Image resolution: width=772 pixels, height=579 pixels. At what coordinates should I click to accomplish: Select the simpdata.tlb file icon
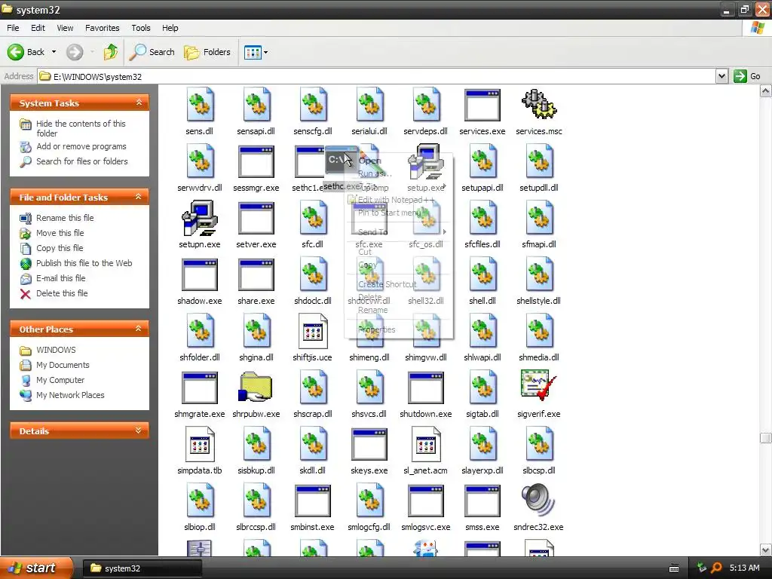[200, 443]
